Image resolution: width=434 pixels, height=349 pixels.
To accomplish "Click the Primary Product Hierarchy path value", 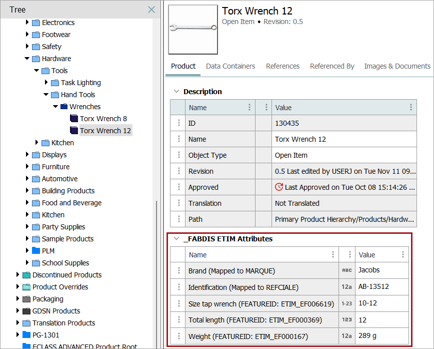I will [x=344, y=219].
